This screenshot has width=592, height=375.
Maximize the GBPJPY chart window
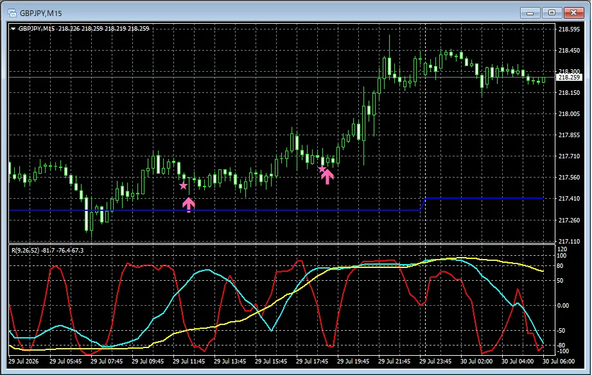tap(552, 13)
